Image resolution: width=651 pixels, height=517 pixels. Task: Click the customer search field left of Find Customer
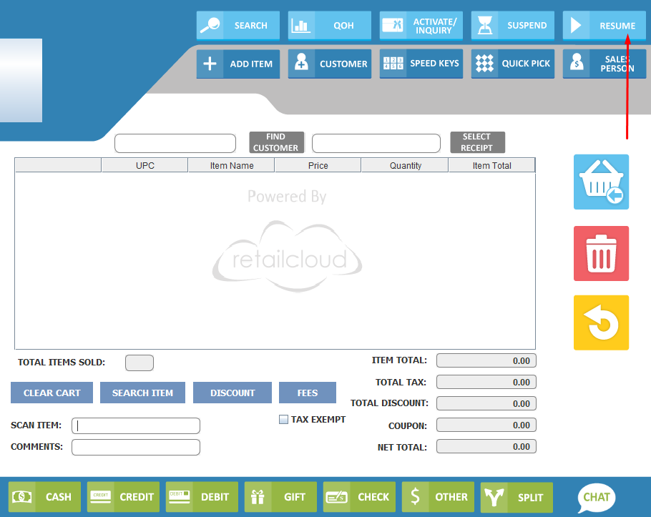tap(175, 144)
